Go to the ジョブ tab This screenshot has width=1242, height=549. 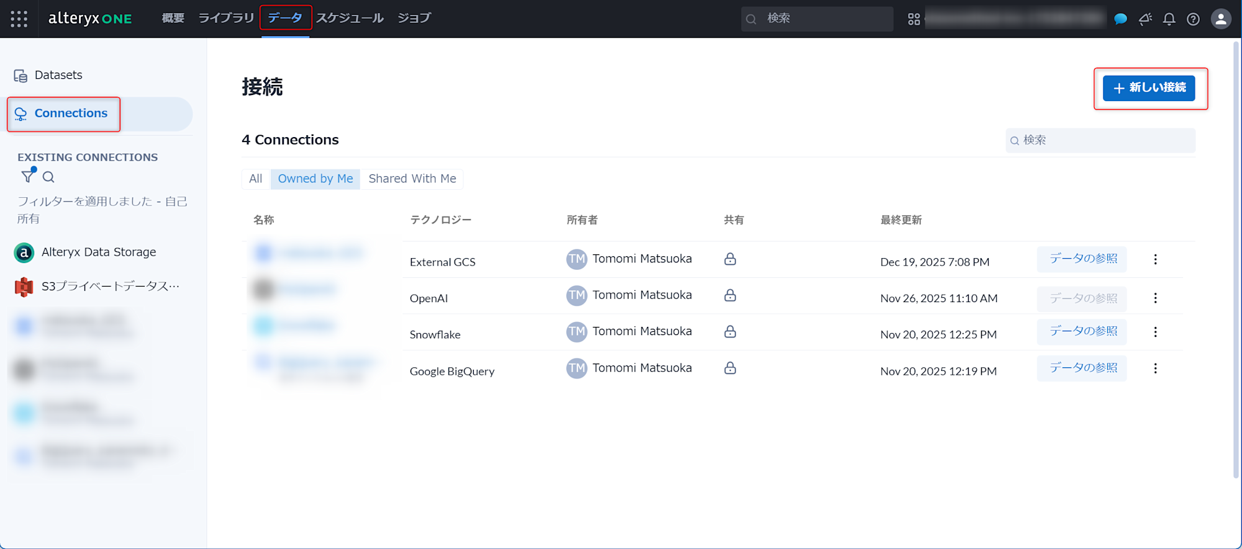point(414,19)
